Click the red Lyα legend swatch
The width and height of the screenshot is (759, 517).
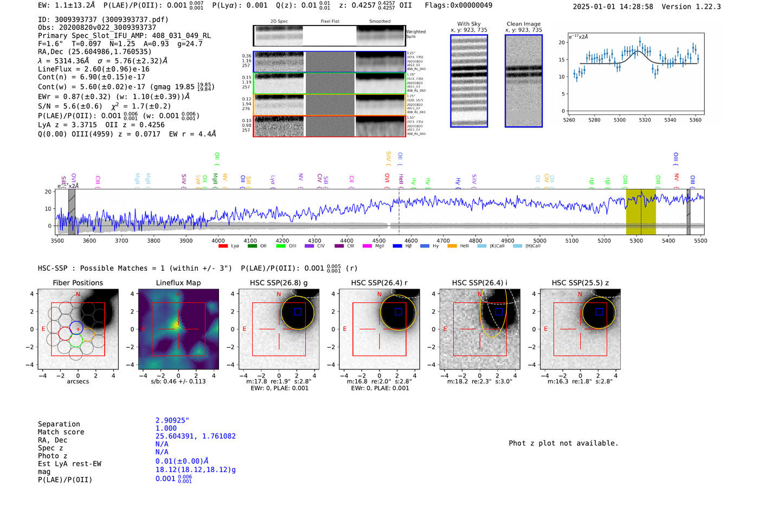pos(223,246)
